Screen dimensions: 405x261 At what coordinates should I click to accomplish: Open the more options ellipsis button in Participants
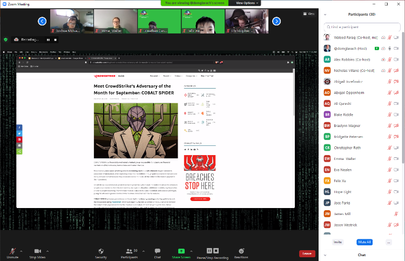389,242
